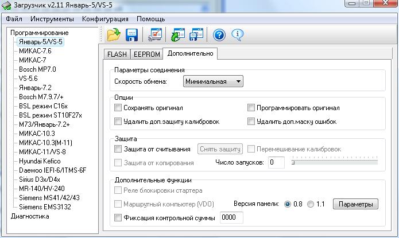Click the save floppy disk icon

pyautogui.click(x=131, y=35)
